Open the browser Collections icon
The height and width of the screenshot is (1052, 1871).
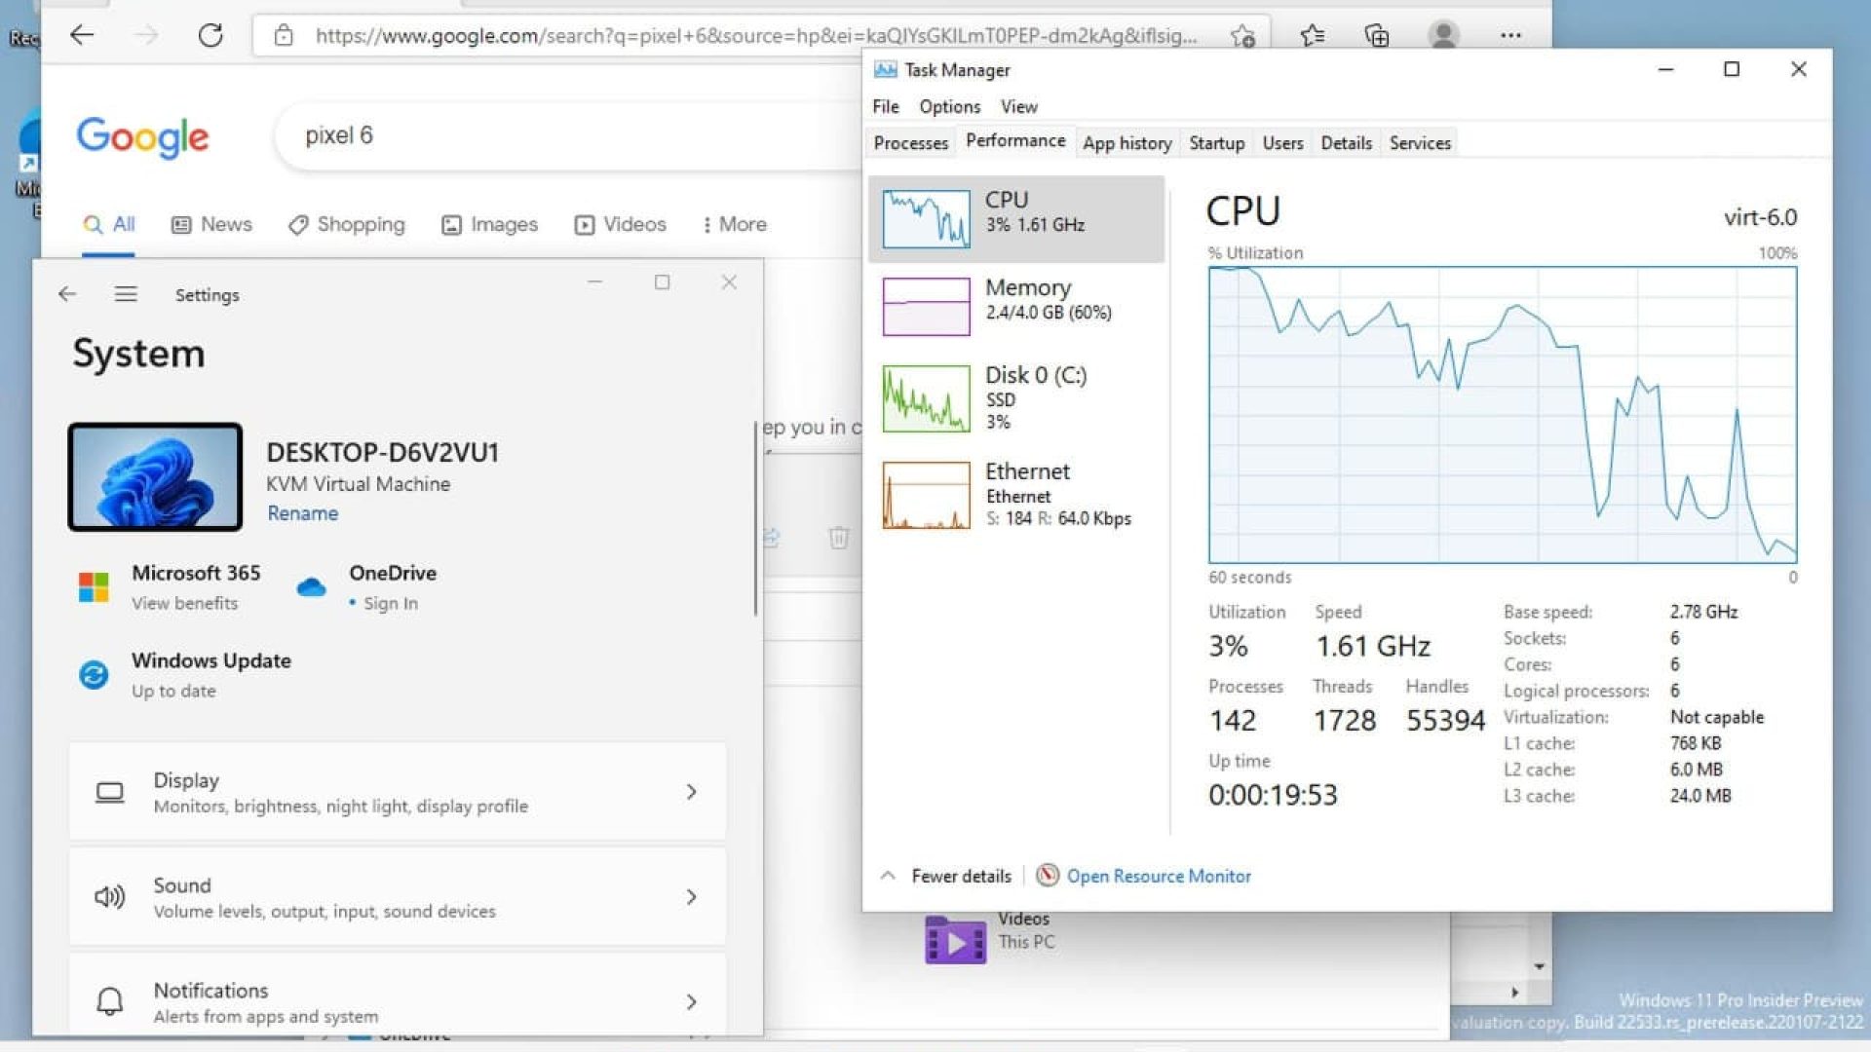click(1377, 36)
